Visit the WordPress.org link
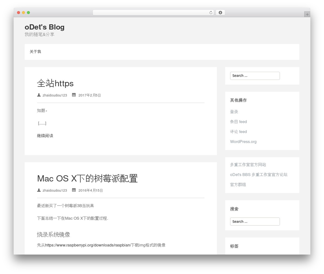Screen dimensions: 324x274 243,142
